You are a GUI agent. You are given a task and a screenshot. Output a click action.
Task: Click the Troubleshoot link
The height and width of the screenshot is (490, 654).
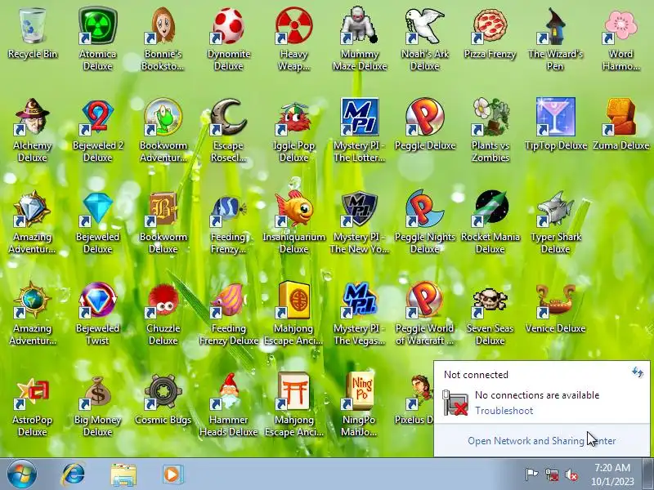click(x=504, y=411)
